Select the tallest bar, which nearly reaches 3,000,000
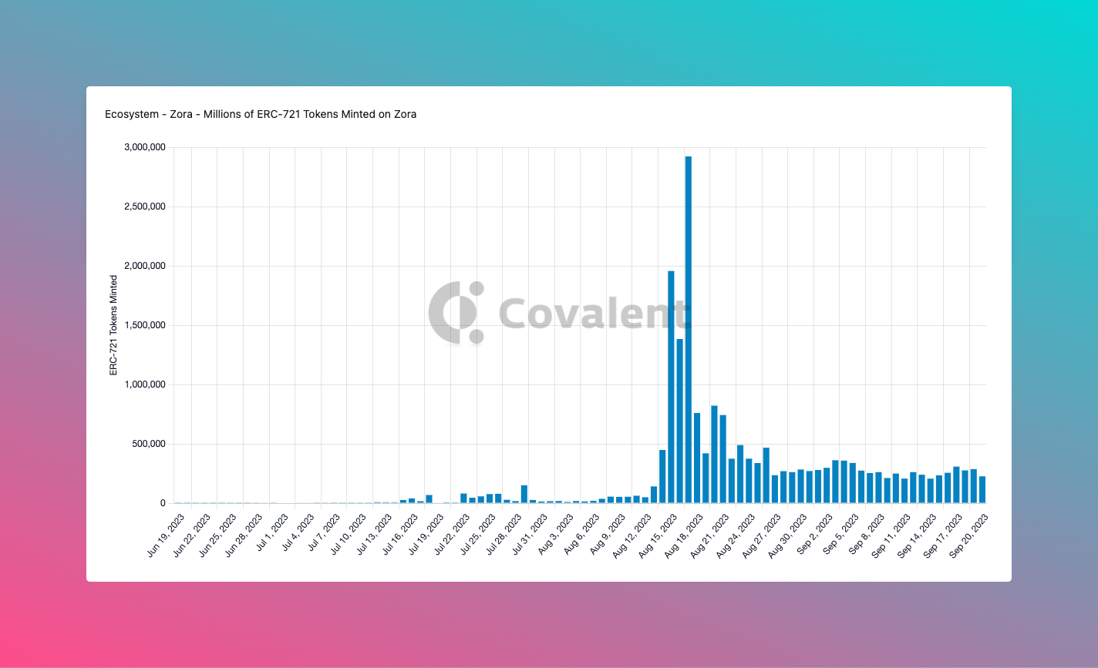 coord(689,330)
